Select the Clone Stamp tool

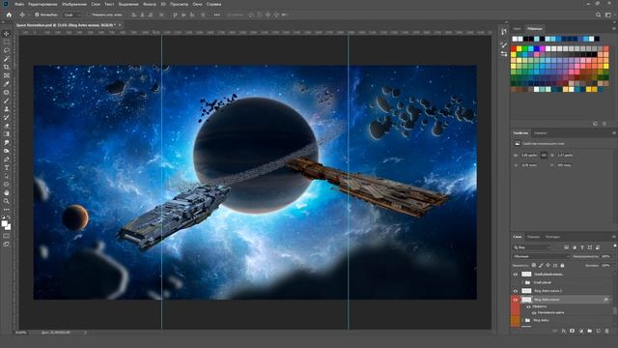coord(7,109)
